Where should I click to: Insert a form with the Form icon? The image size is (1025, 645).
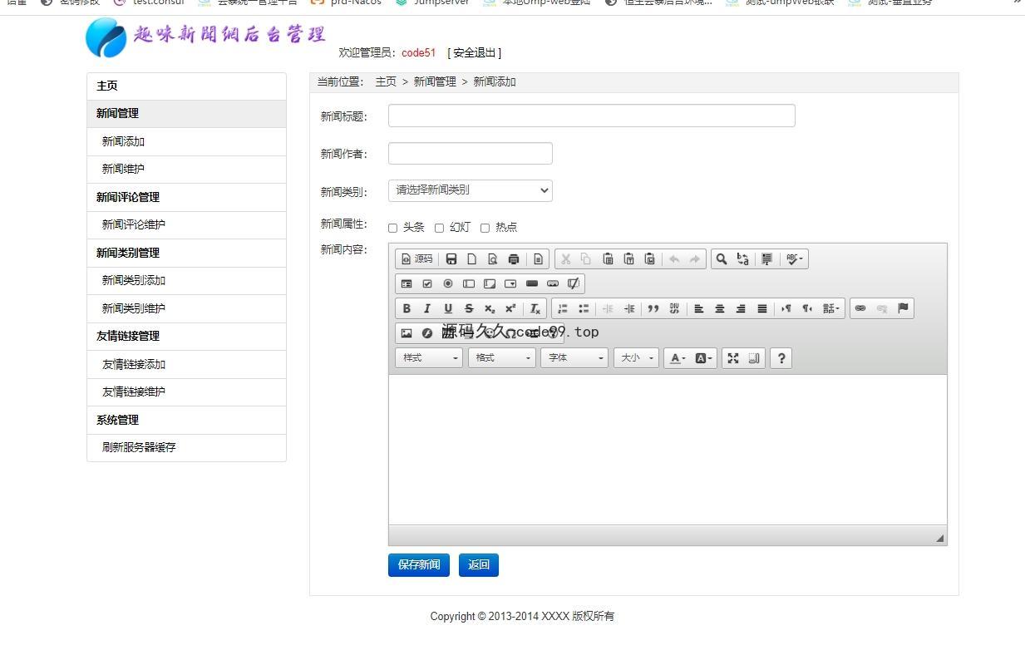click(407, 284)
